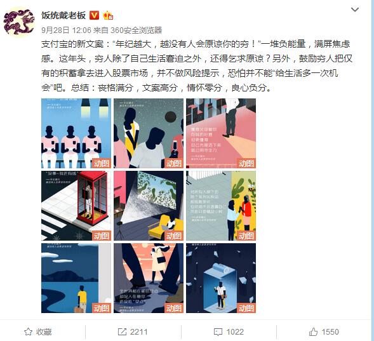Open the 9月28日 12:06 timestamp link
The width and height of the screenshot is (374, 341).
click(x=66, y=30)
